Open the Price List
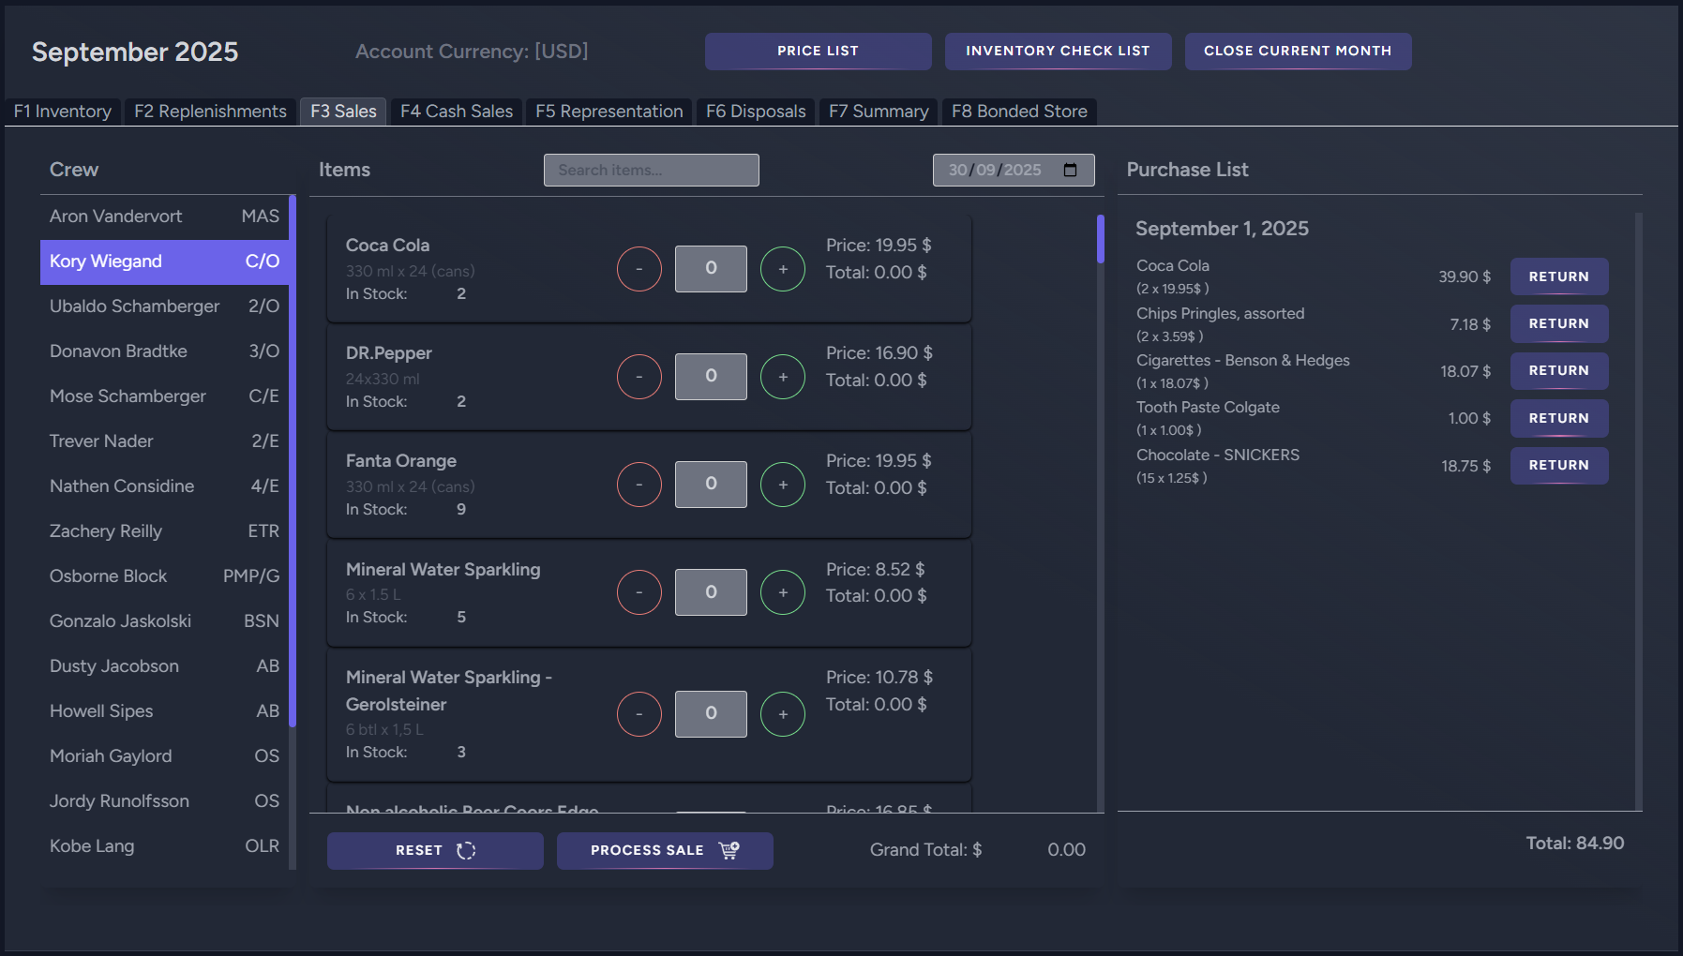The width and height of the screenshot is (1683, 956). 818,52
